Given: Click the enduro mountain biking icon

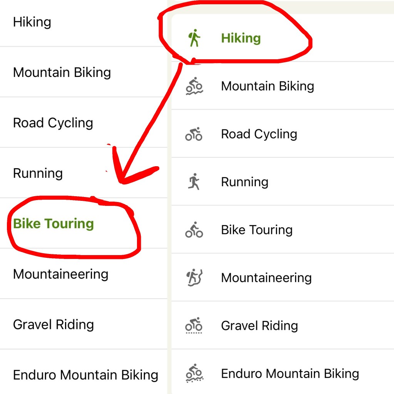Looking at the screenshot, I should [194, 373].
